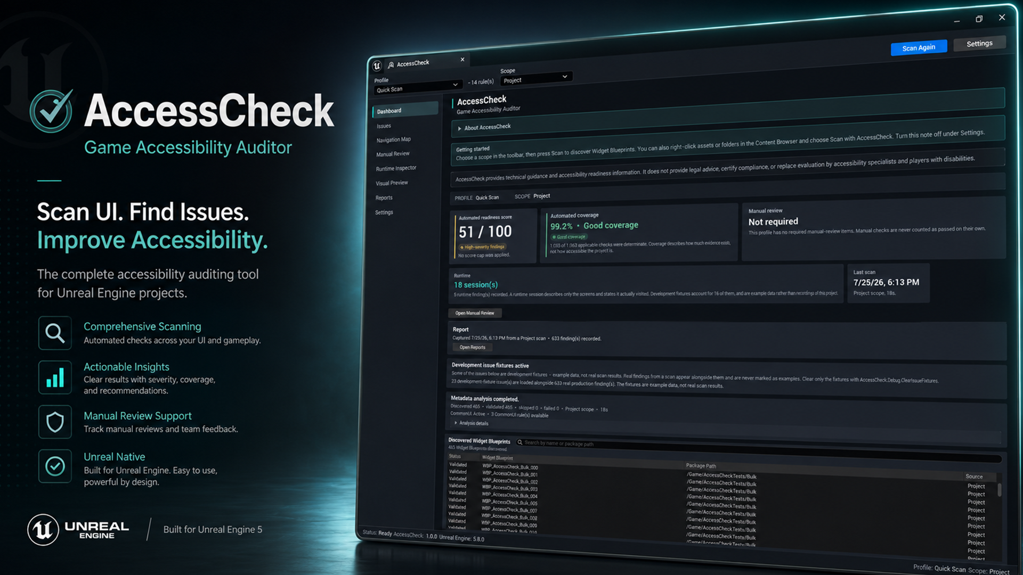Click the Open Reports button

coord(473,347)
